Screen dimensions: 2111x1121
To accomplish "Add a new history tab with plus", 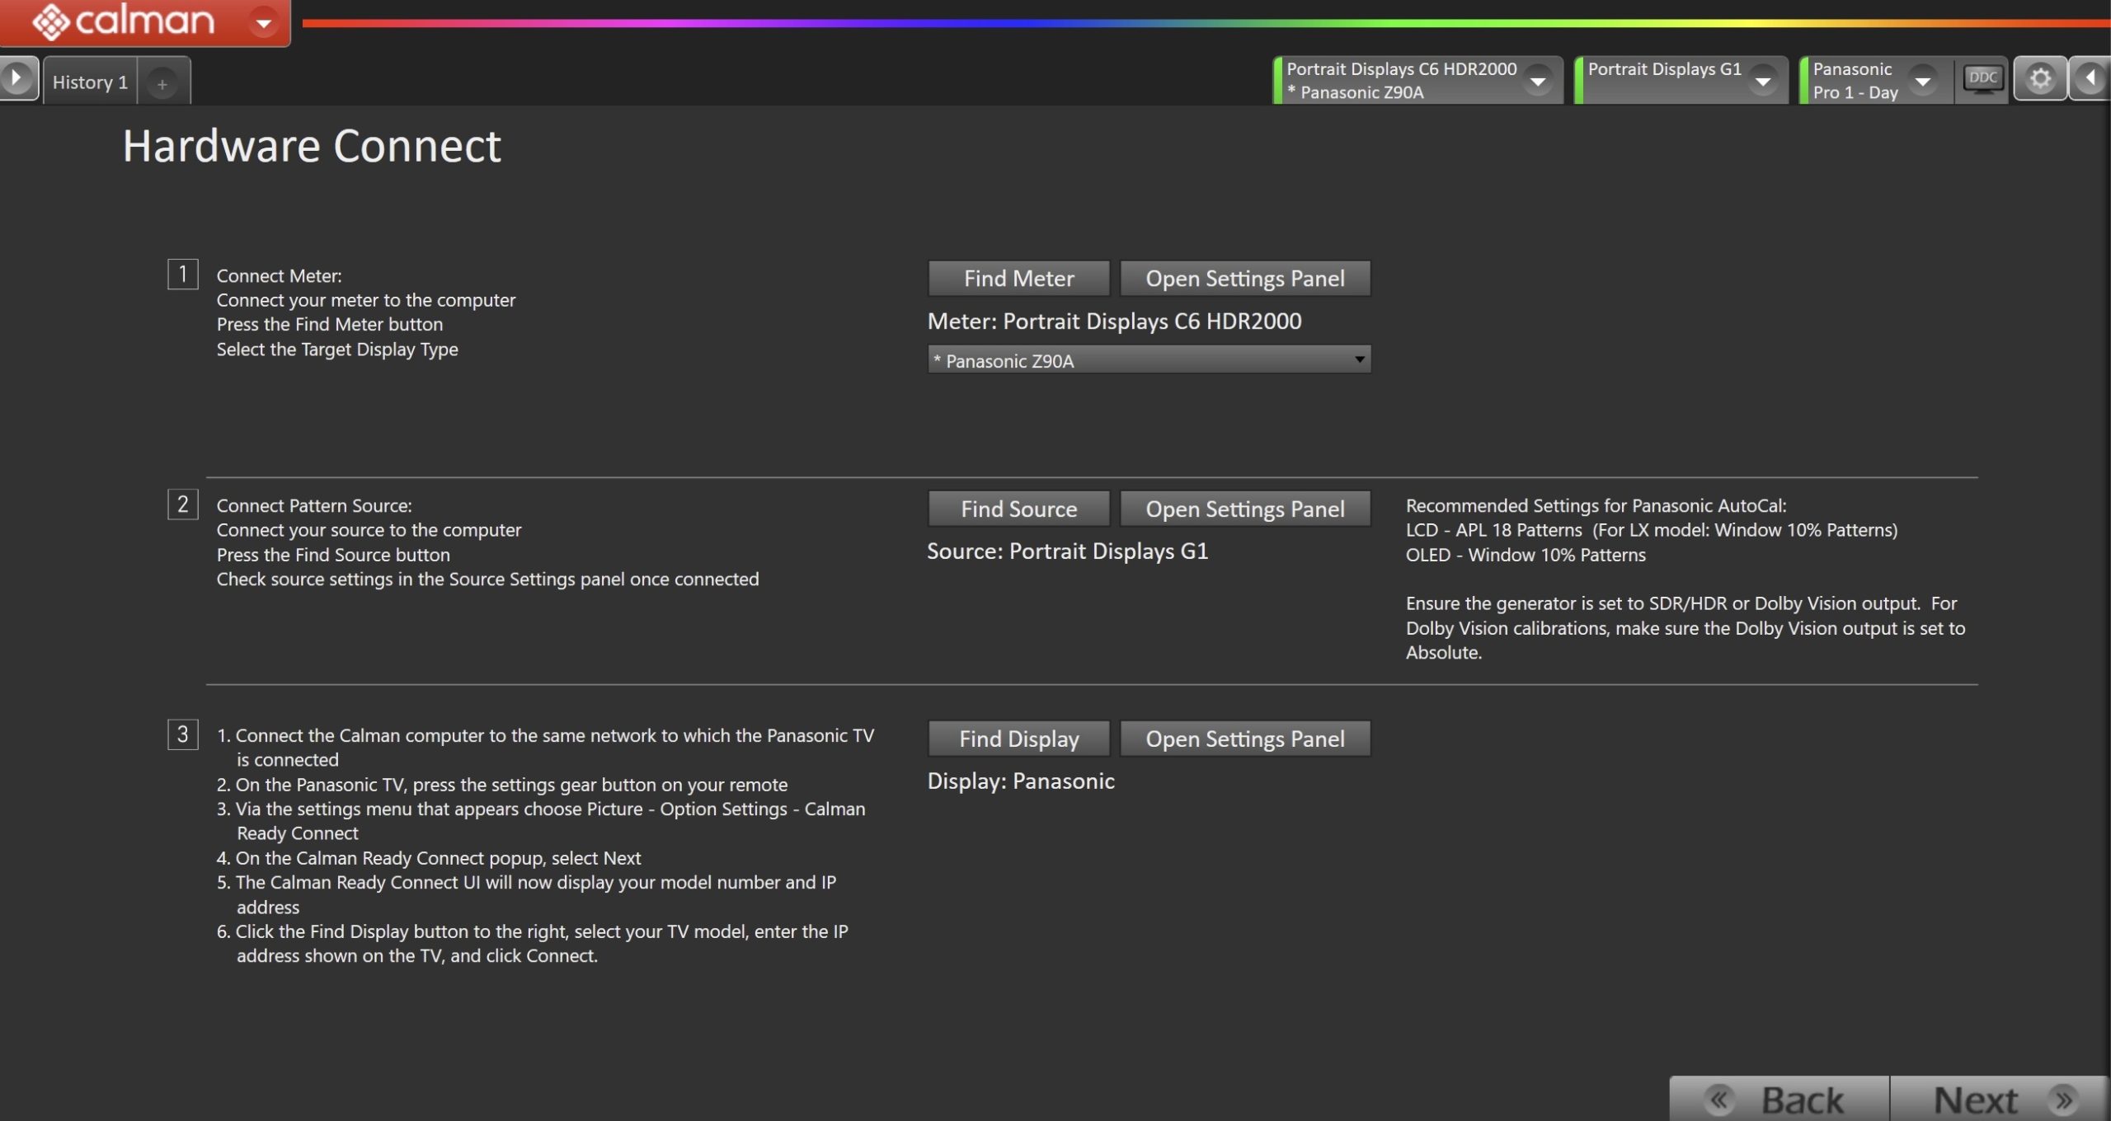I will (162, 83).
